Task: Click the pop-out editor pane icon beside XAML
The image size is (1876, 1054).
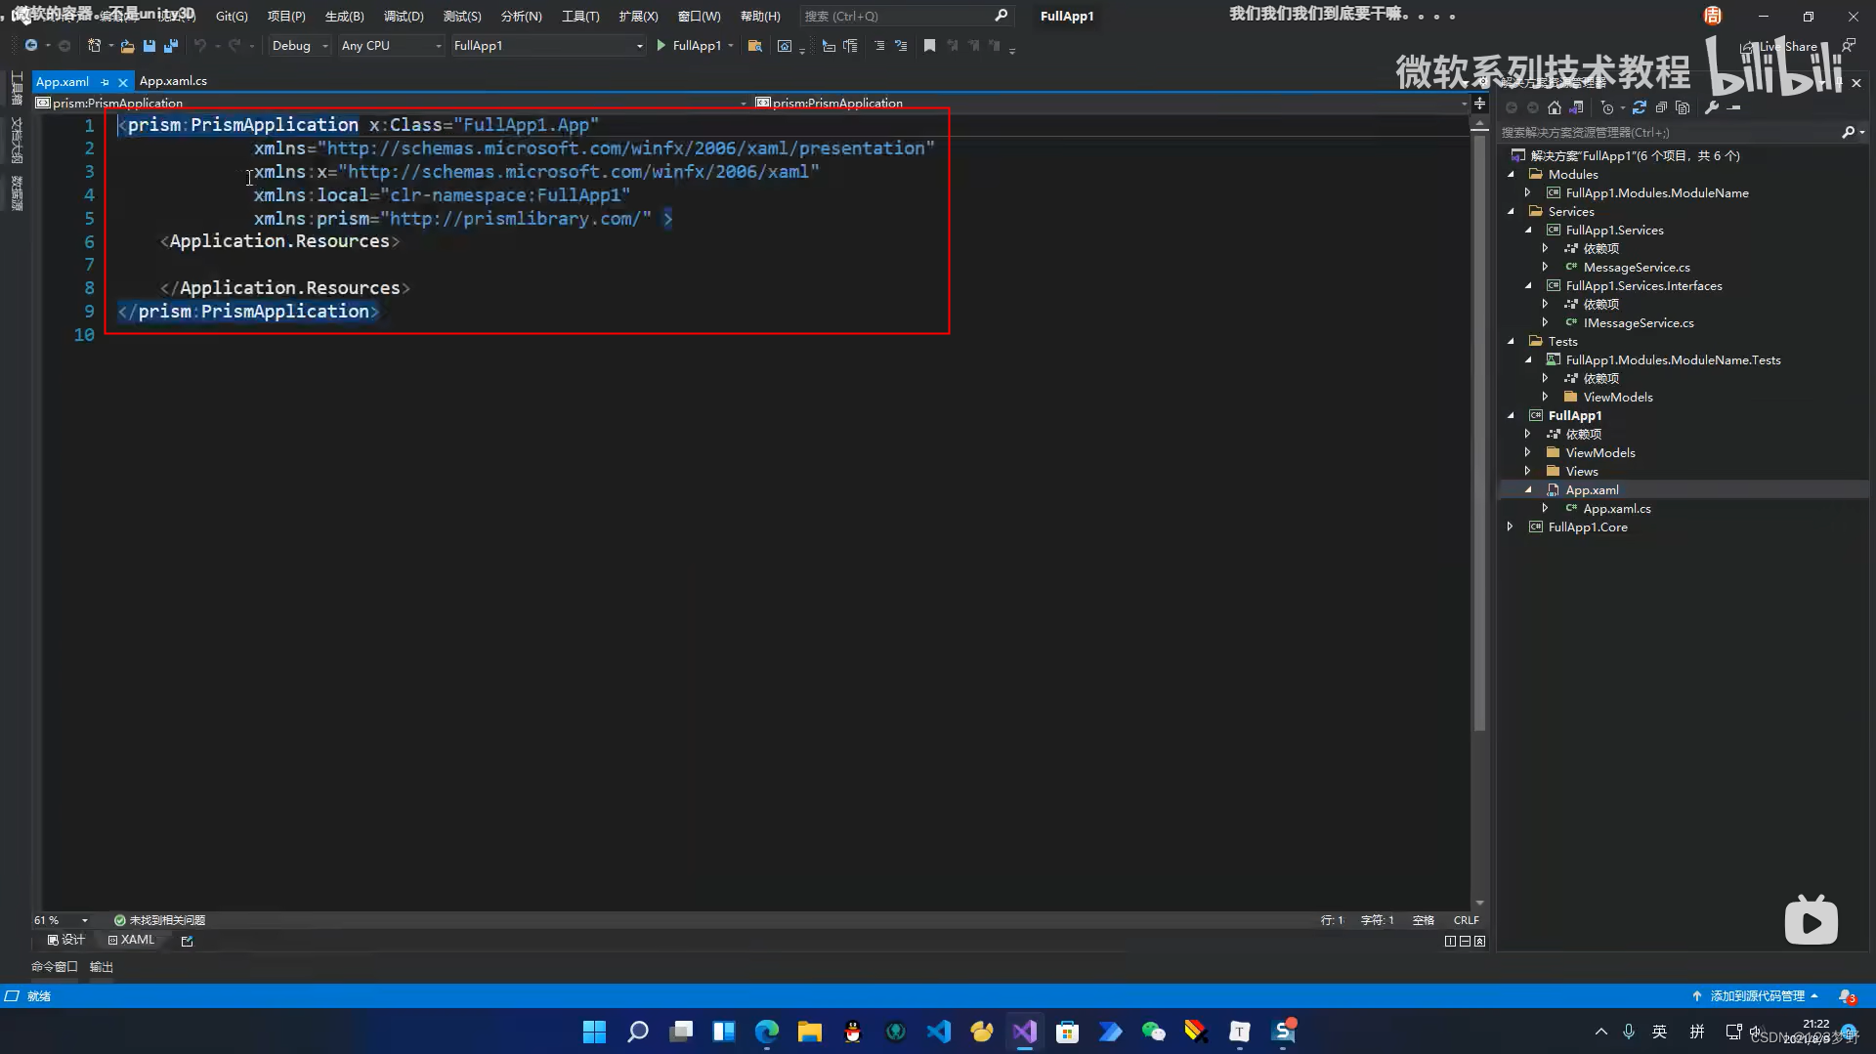Action: tap(187, 941)
